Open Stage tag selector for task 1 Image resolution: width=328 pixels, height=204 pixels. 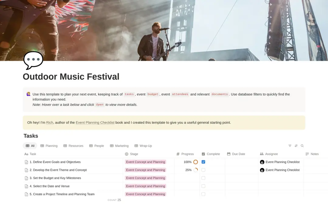tap(145, 162)
